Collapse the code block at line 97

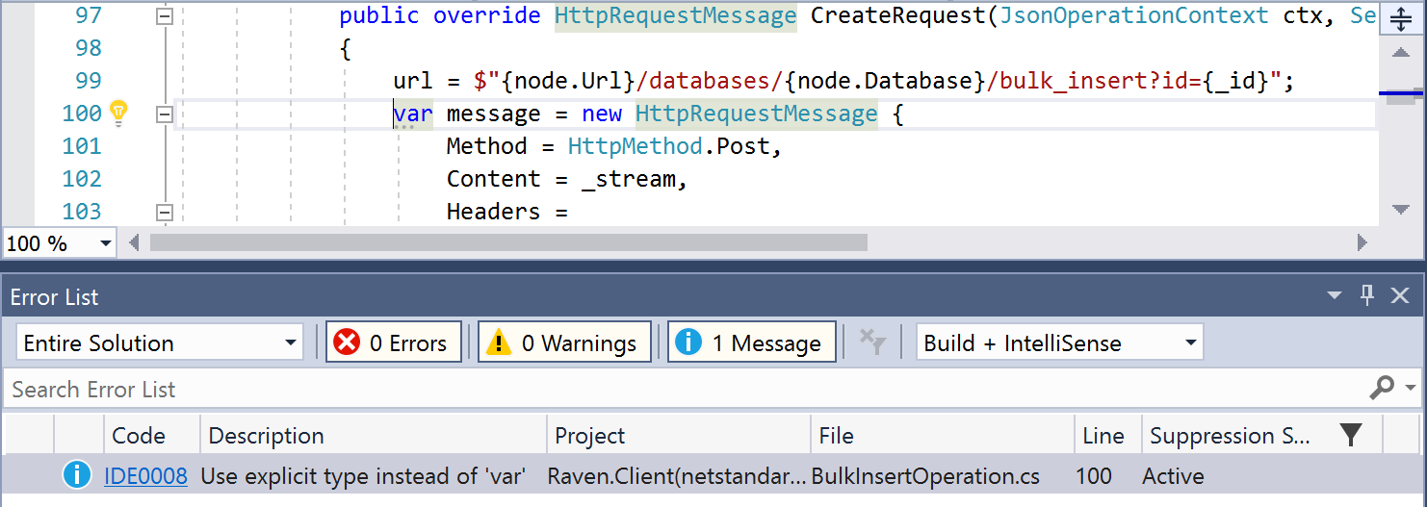click(x=165, y=16)
